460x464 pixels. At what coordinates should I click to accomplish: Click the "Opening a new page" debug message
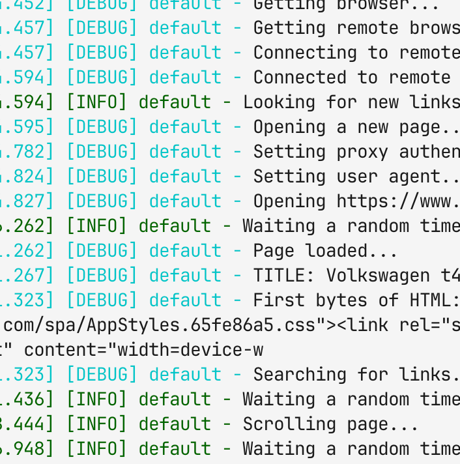[356, 128]
